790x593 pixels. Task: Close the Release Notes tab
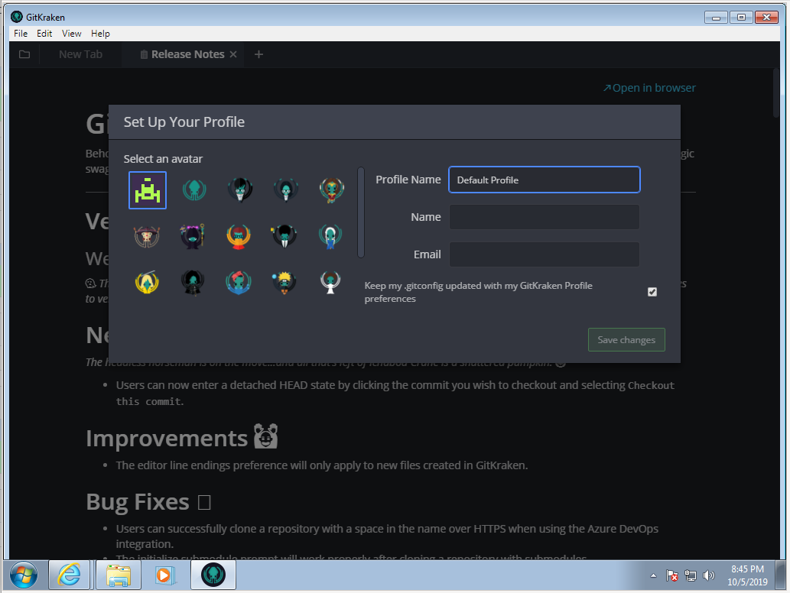(x=233, y=54)
